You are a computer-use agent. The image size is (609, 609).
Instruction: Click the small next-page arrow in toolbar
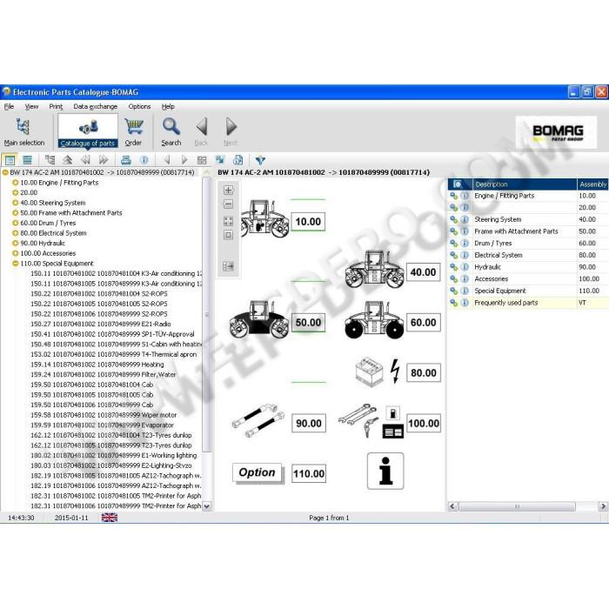[184, 159]
